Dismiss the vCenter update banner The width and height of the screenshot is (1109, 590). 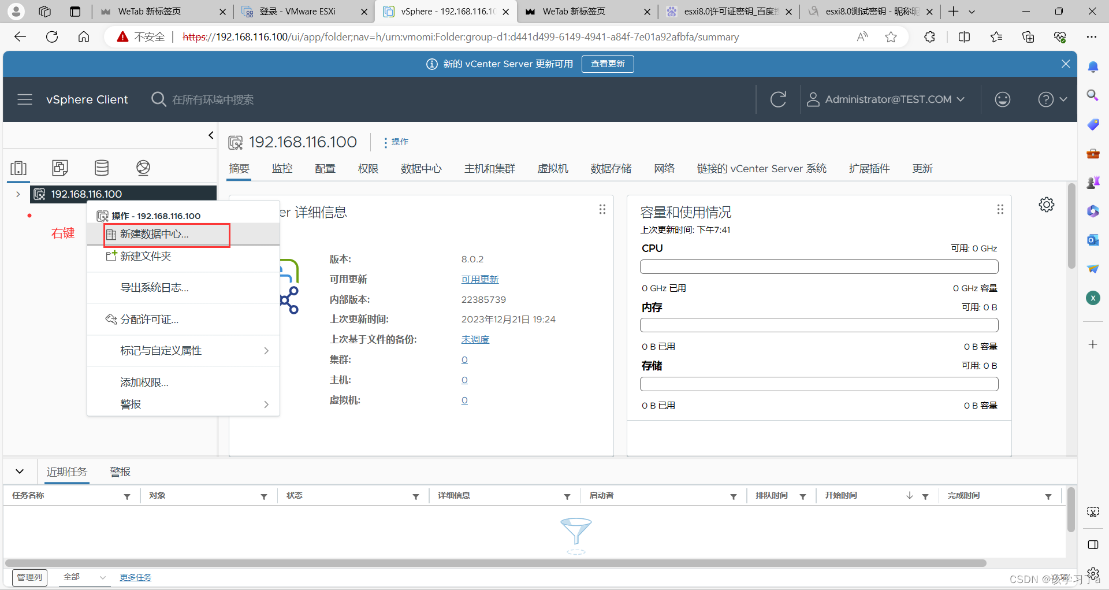pos(1066,64)
